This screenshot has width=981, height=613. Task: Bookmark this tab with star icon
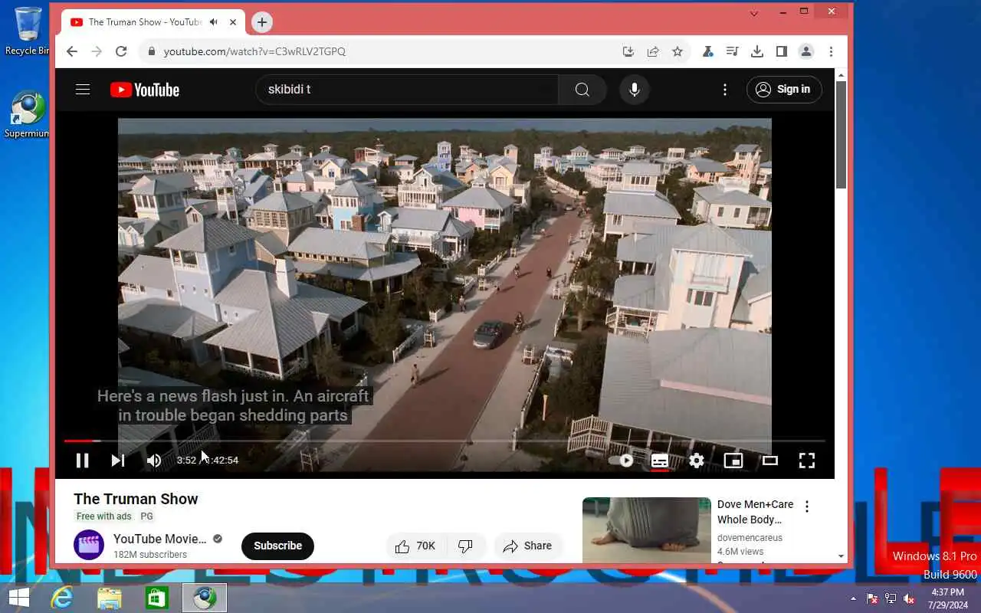(678, 51)
